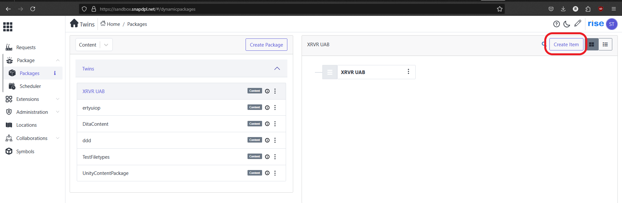Open more options for XRVR UAB package row
622x203 pixels.
275,91
